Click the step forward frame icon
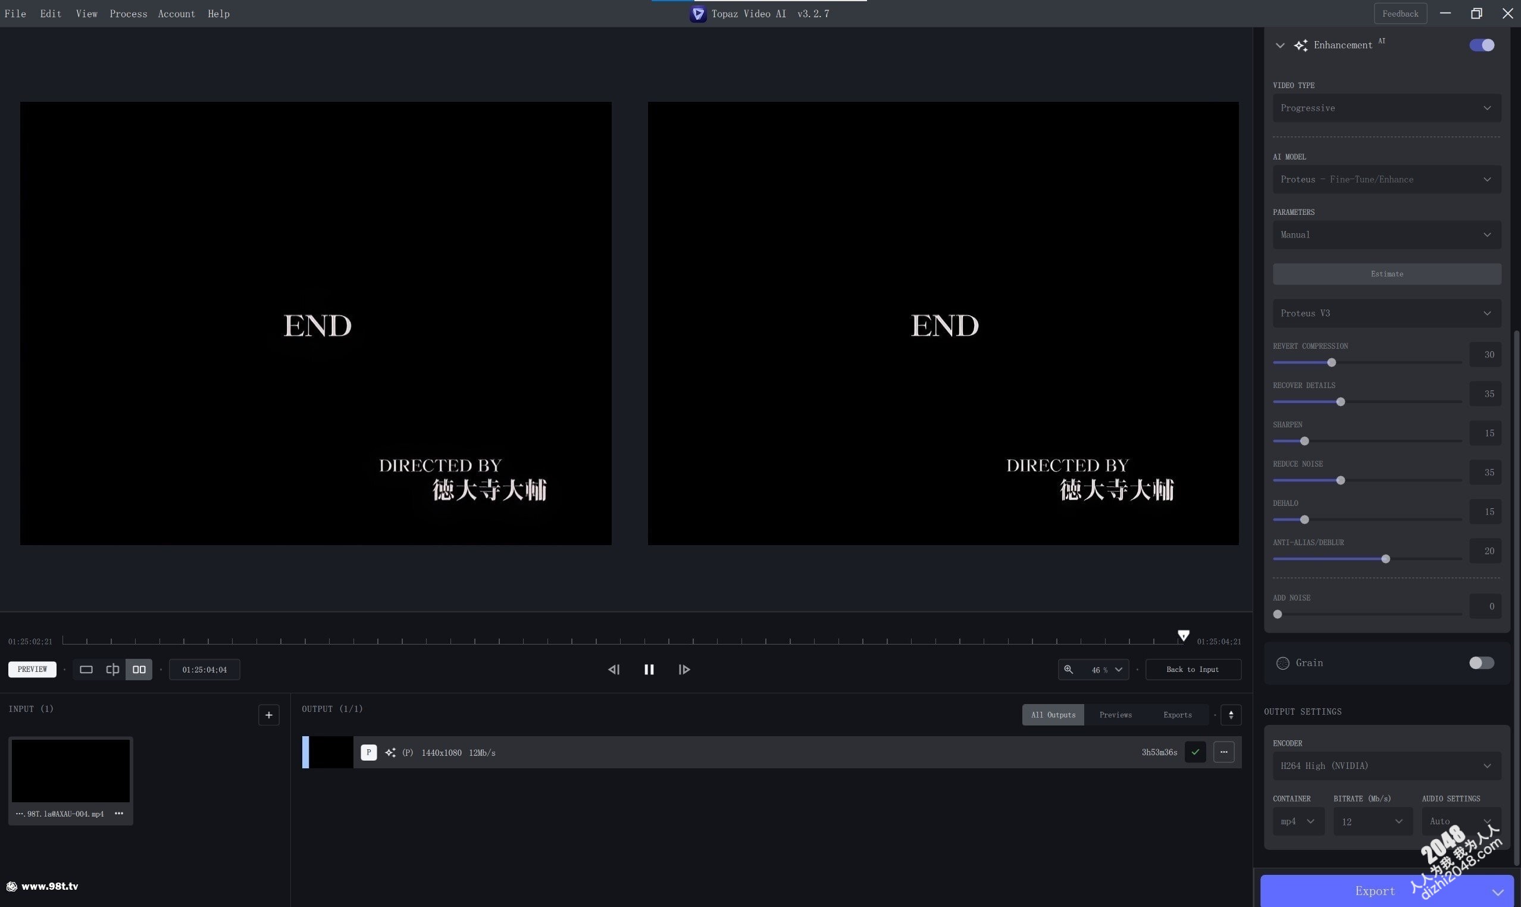 684,670
